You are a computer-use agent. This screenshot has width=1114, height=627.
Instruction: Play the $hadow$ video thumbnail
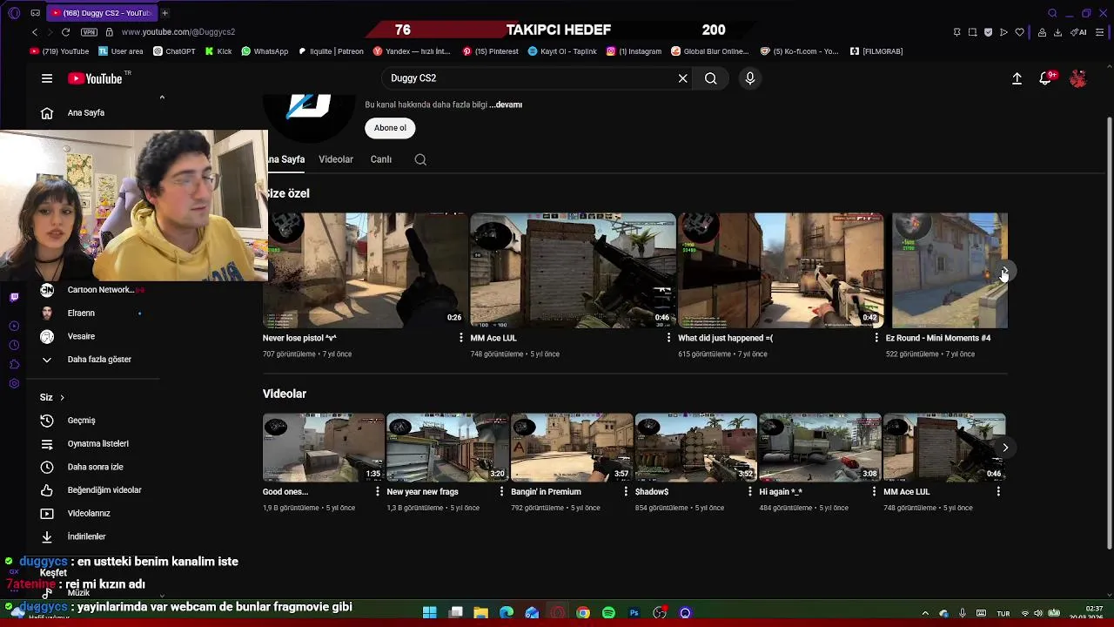pos(695,448)
